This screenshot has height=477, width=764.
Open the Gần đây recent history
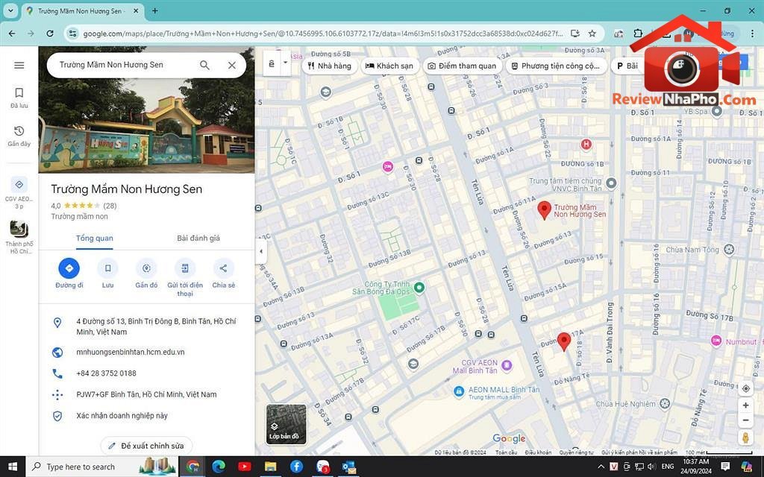coord(19,136)
